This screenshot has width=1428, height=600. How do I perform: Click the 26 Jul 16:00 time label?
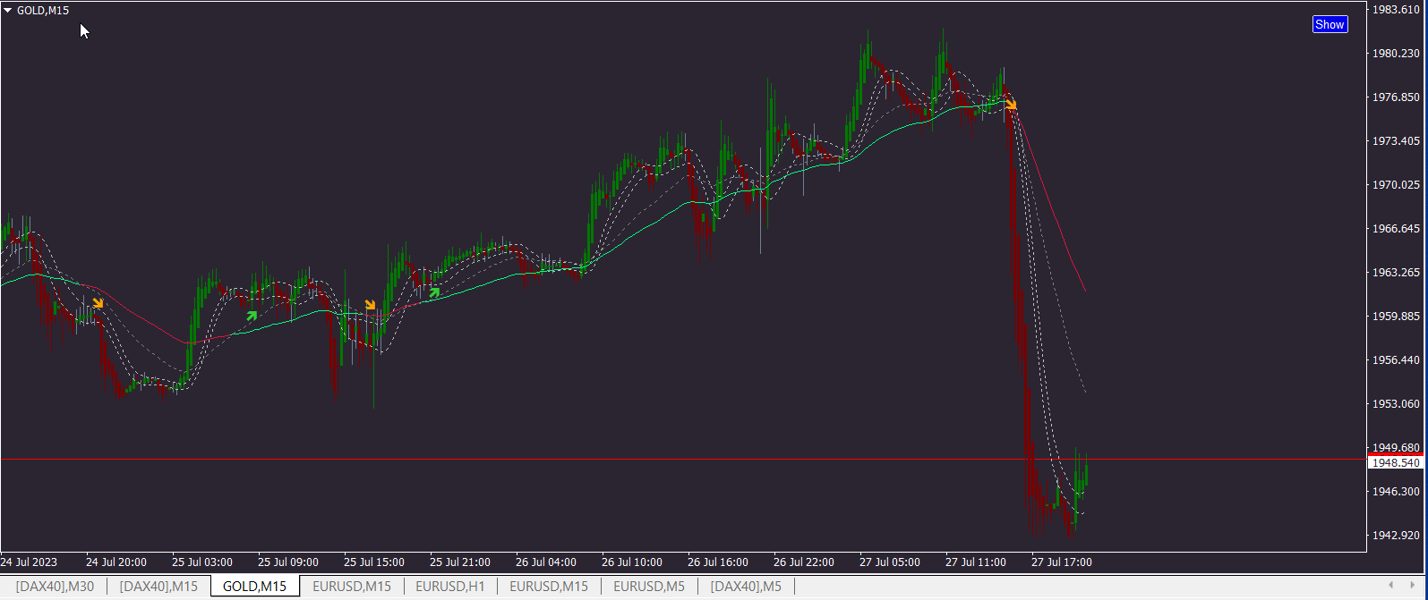coord(718,562)
